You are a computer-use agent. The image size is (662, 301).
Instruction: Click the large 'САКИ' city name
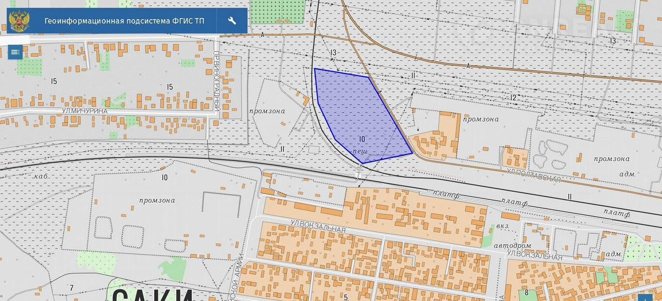(x=153, y=295)
